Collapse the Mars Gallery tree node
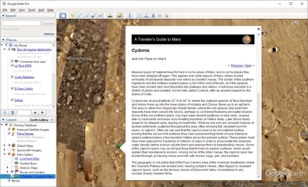This screenshot has height=187, width=308. pyautogui.click(x=4, y=154)
